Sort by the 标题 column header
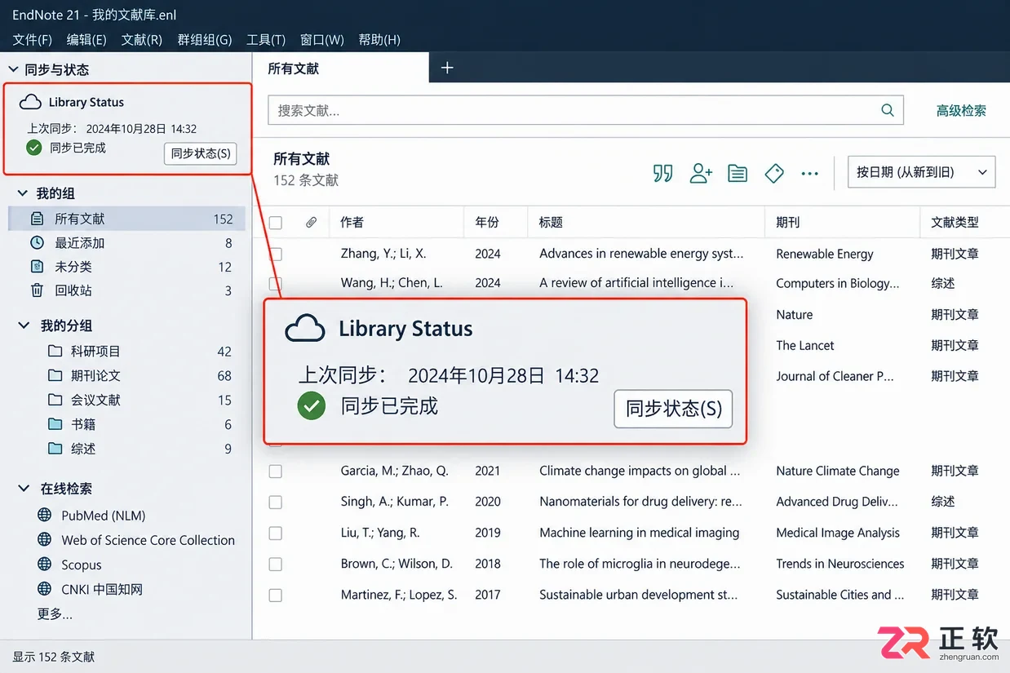The height and width of the screenshot is (673, 1010). click(551, 222)
